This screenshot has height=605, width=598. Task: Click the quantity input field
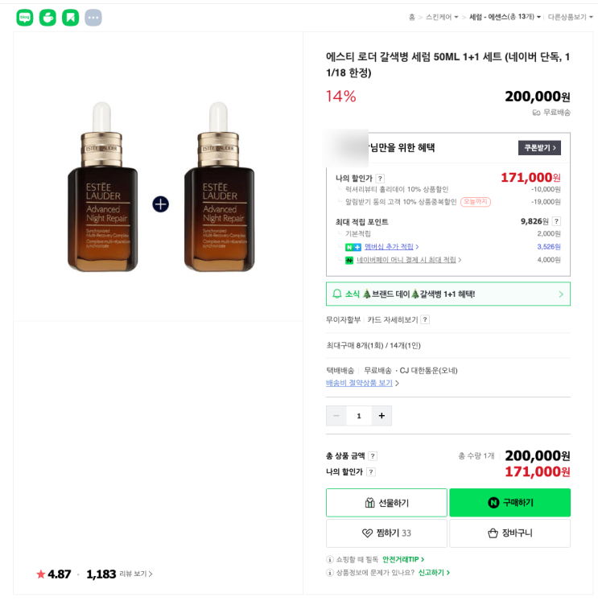coord(359,416)
